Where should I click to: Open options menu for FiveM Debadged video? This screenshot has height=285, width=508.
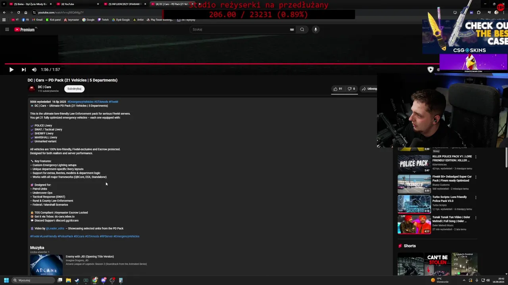(x=475, y=177)
